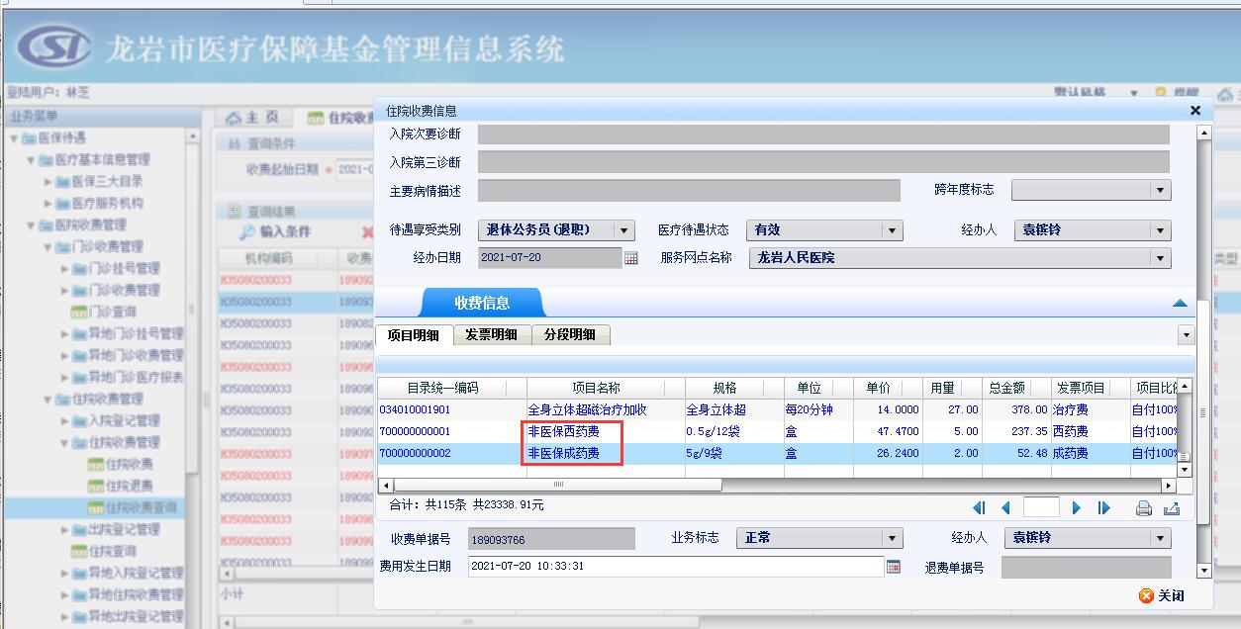1241x629 pixels.
Task: Open the 门诊查询 leaf in the menu tree
Action: click(104, 312)
